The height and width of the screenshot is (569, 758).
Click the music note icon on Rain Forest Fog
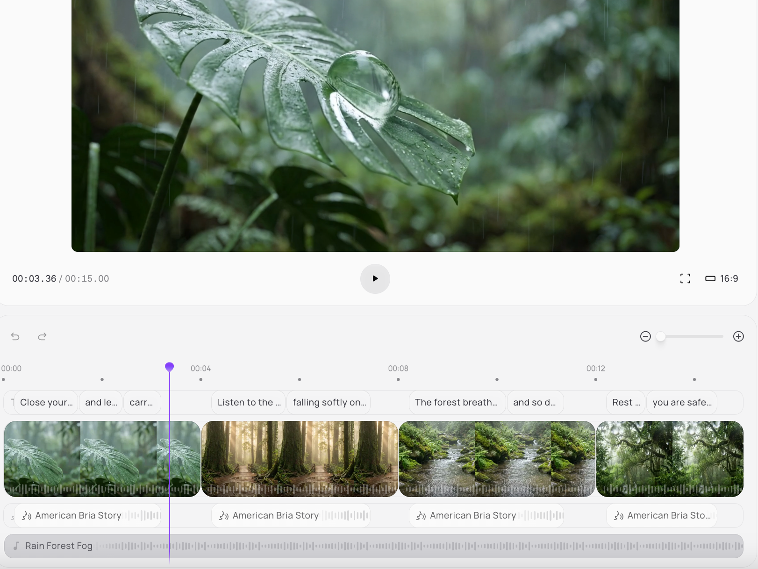click(16, 546)
